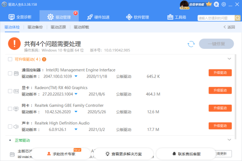Open 全面诊断 full diagnosis tab
The width and height of the screenshot is (242, 161).
(x=20, y=17)
